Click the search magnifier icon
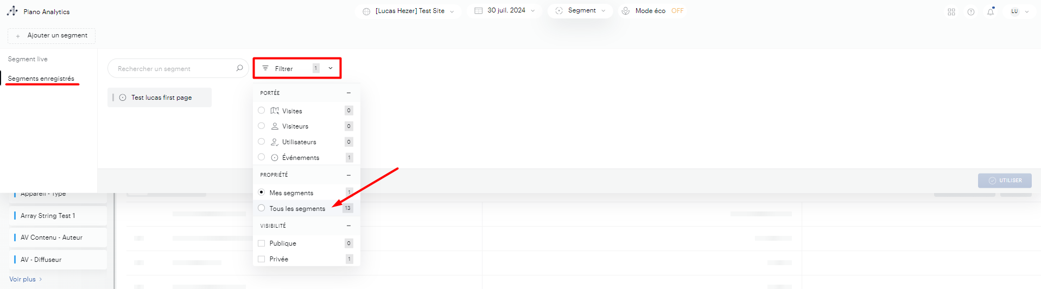The image size is (1041, 289). [x=239, y=68]
